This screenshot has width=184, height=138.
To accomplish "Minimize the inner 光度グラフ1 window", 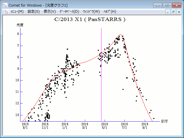I will [x=168, y=12].
